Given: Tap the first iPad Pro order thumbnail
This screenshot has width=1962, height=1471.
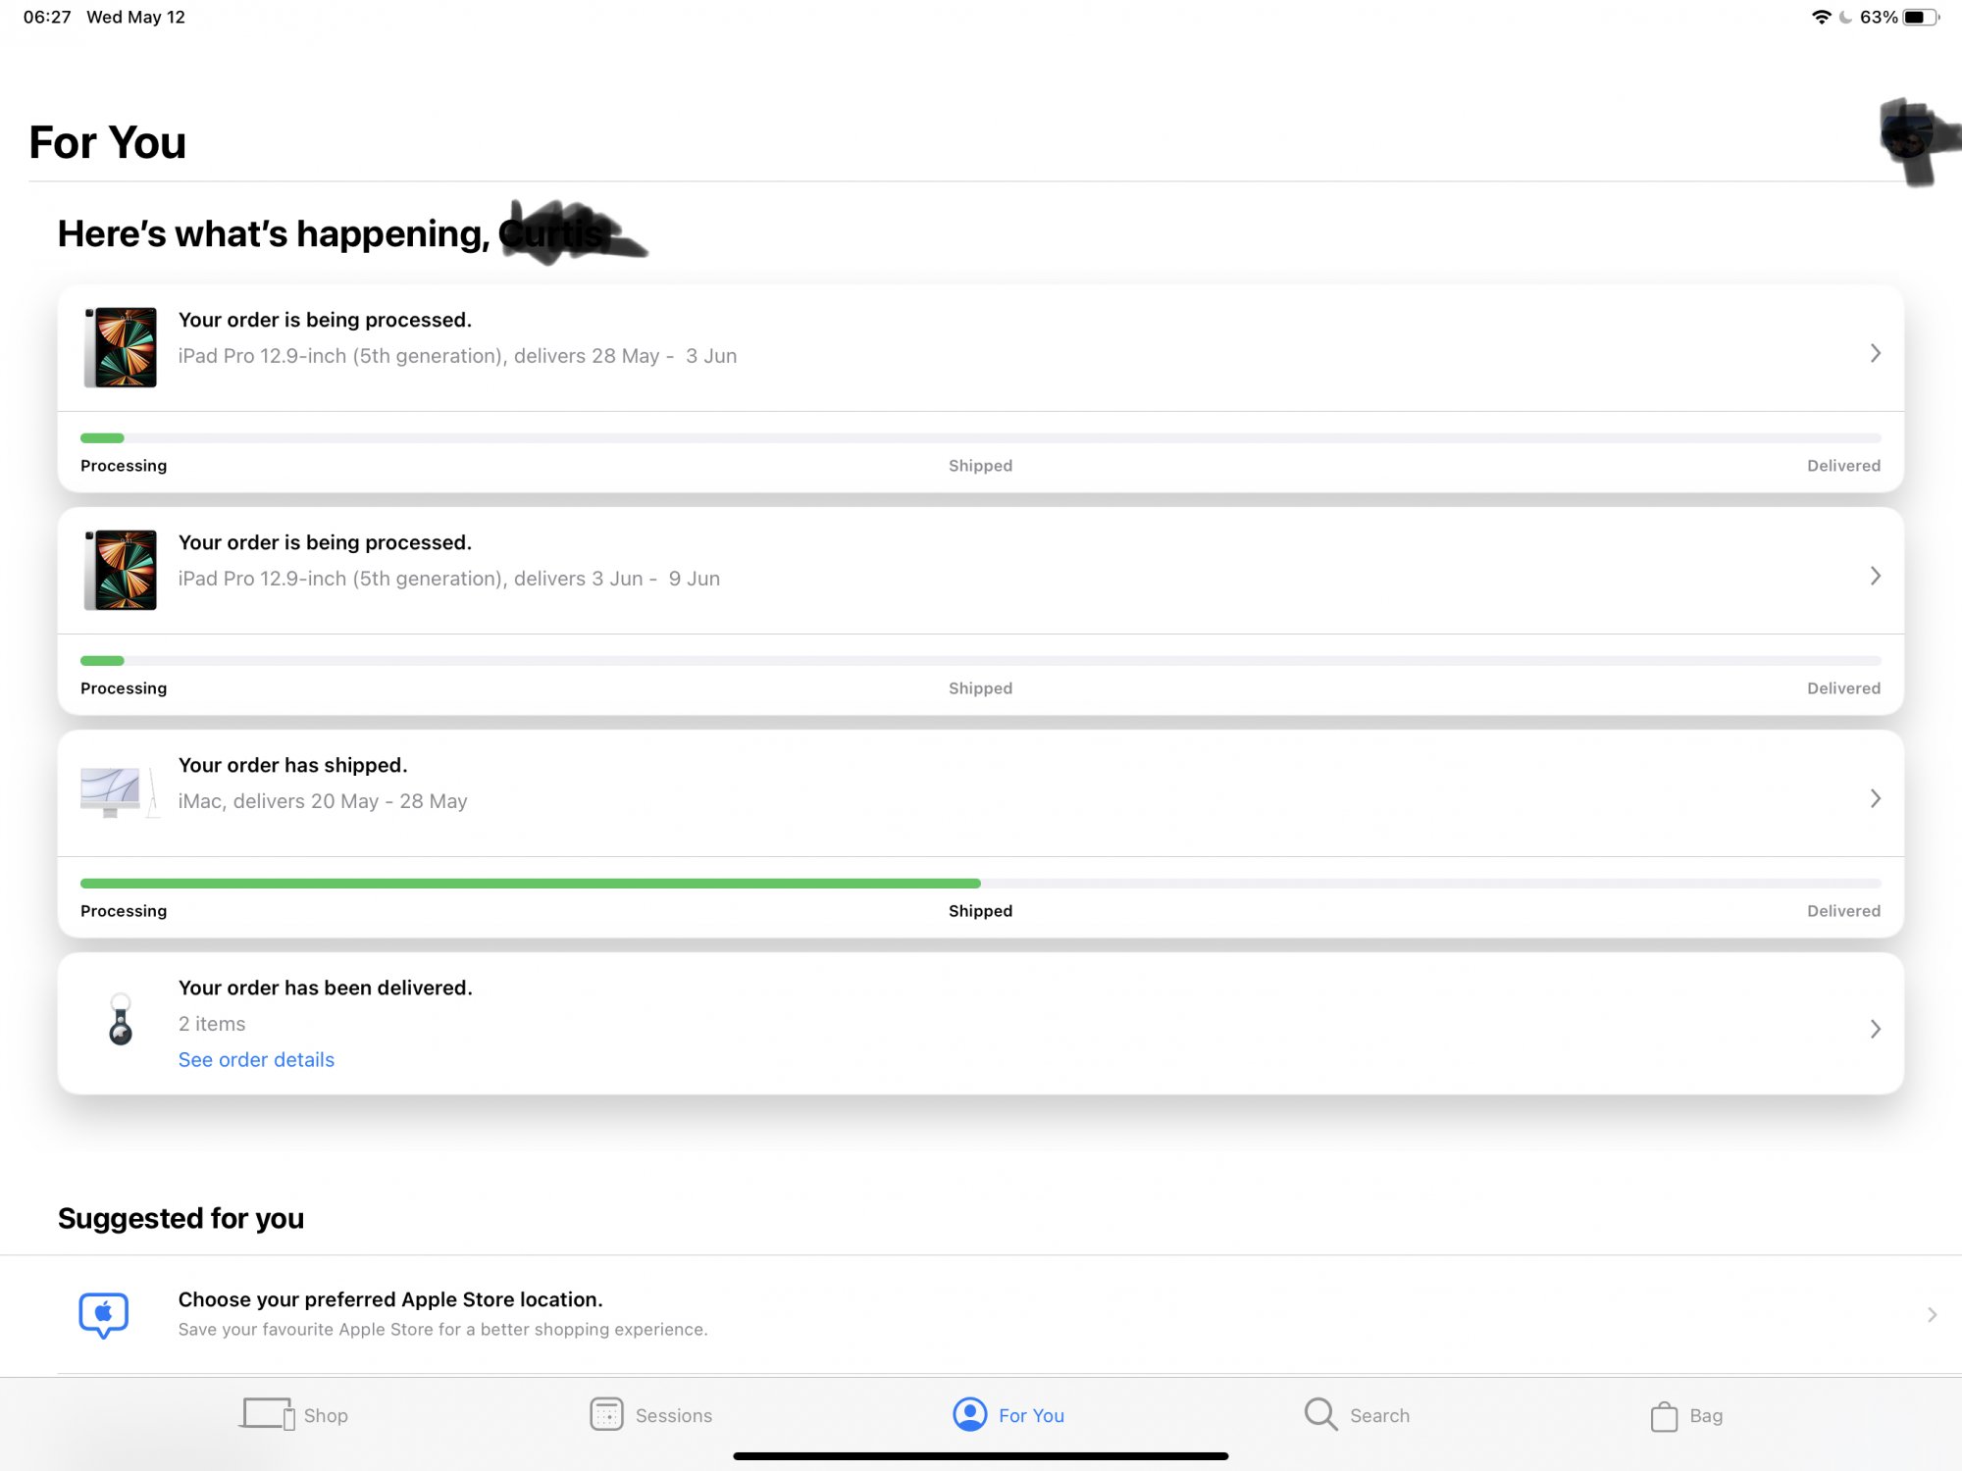Looking at the screenshot, I should [x=121, y=347].
